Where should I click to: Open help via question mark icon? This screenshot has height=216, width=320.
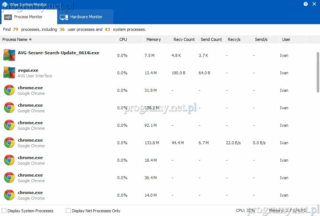(x=306, y=4)
